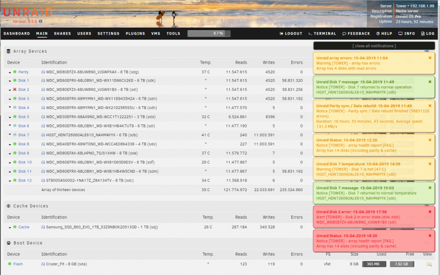
Task: Open the Cache device link
Action: [24, 227]
